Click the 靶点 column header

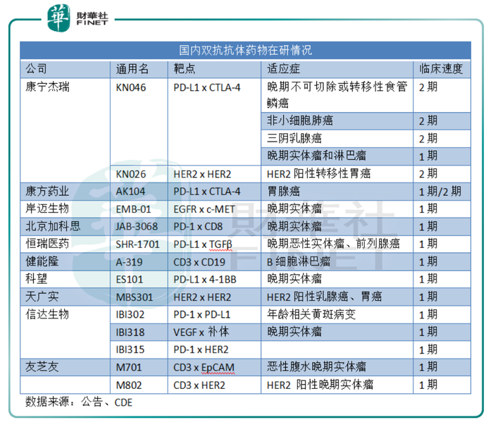pos(185,69)
